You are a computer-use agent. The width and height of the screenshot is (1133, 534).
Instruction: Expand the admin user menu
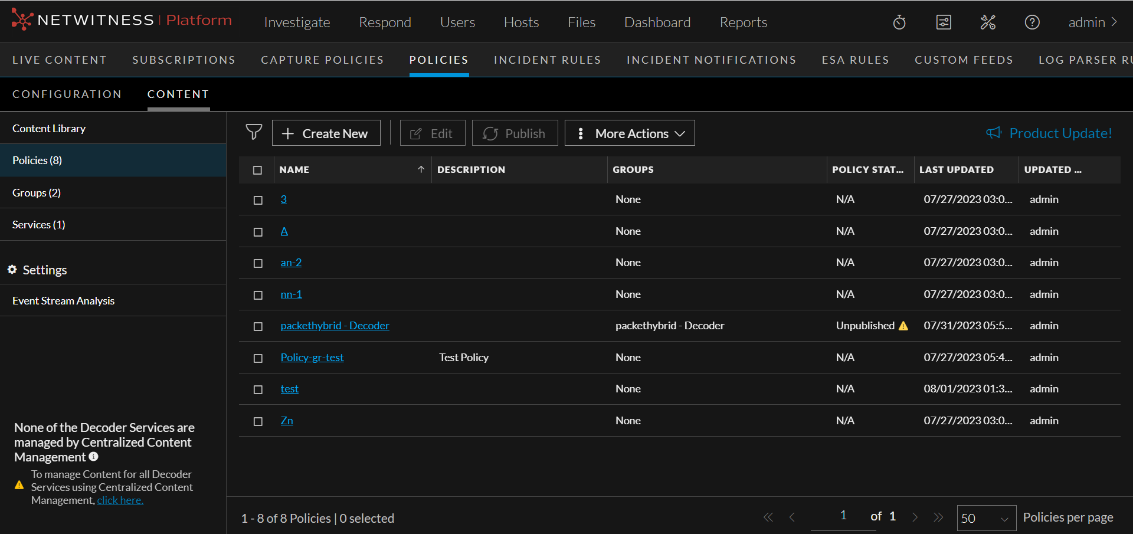click(1092, 22)
